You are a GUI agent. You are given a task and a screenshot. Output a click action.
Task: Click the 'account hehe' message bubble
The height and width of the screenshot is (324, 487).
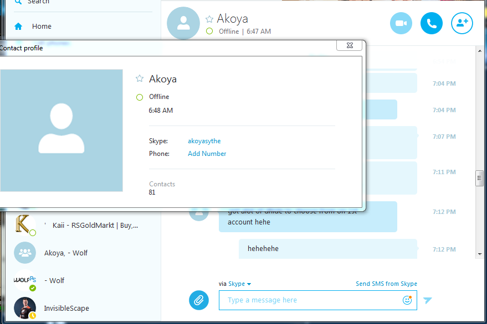pyautogui.click(x=308, y=222)
